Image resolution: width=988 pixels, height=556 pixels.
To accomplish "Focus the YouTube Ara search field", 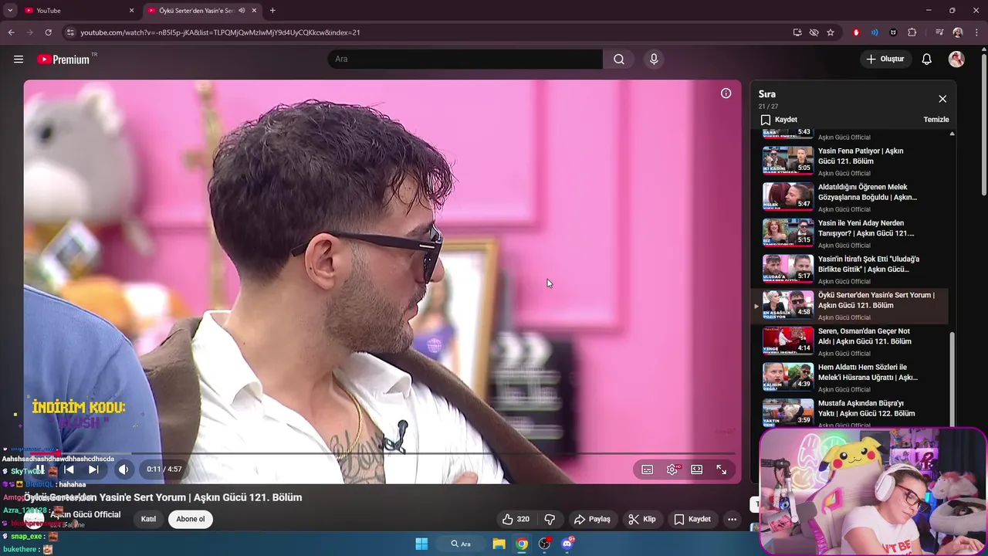I will 465,59.
